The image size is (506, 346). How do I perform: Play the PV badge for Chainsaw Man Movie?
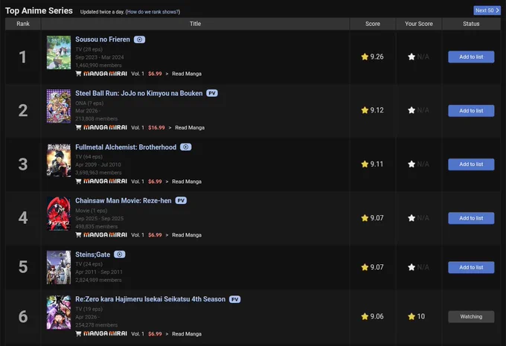(181, 201)
